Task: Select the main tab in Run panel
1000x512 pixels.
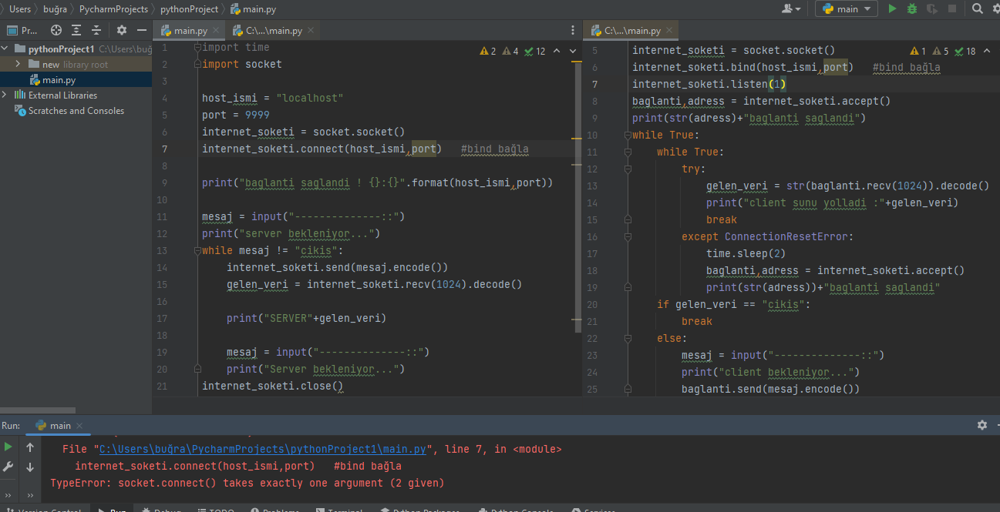Action: point(59,426)
